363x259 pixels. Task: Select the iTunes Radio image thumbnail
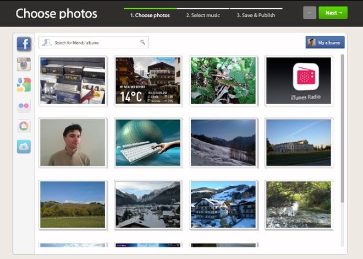click(x=299, y=80)
